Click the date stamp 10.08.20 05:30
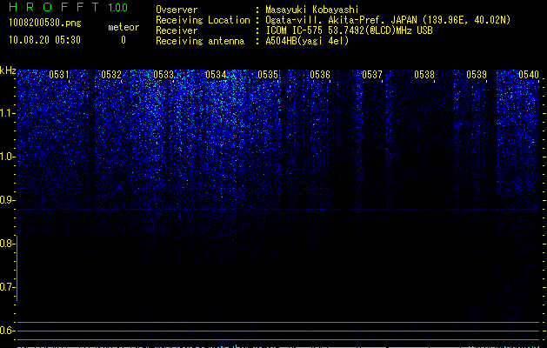Screen dimensions: 547x348 (44, 40)
